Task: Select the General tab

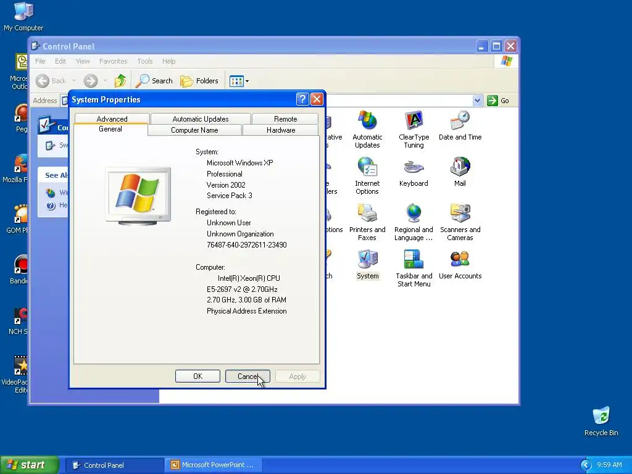Action: [110, 129]
